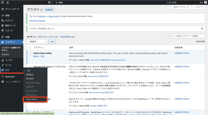This screenshot has height=115, width=208.
Task: Check the Akismet Anti-Spam checkbox
Action: [x=30, y=67]
